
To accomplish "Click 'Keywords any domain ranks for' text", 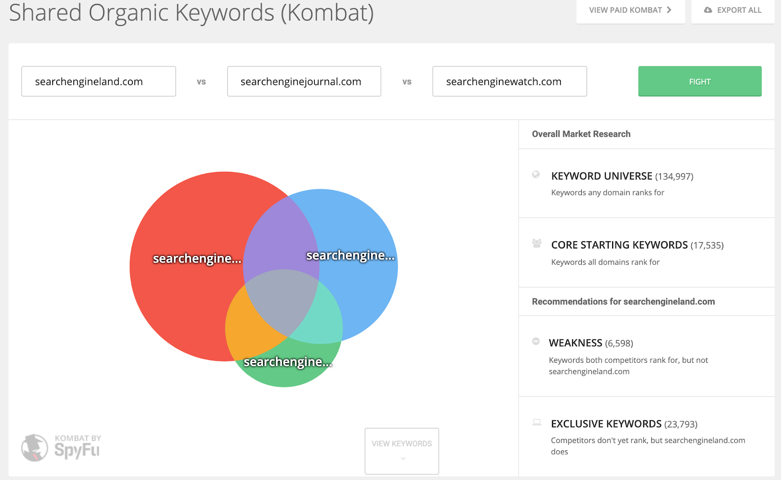I will coord(607,192).
